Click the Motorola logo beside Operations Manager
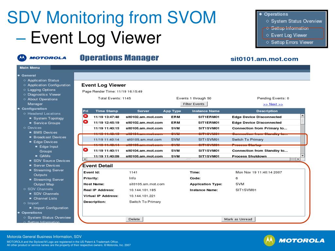The height and width of the screenshot is (251, 335). click(x=42, y=58)
